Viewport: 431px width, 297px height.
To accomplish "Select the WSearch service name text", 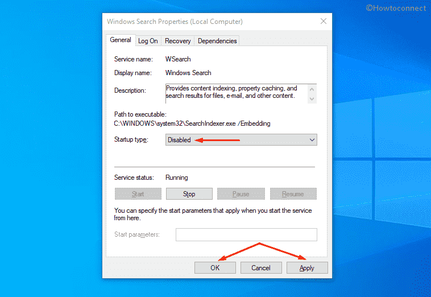I will click(x=178, y=59).
